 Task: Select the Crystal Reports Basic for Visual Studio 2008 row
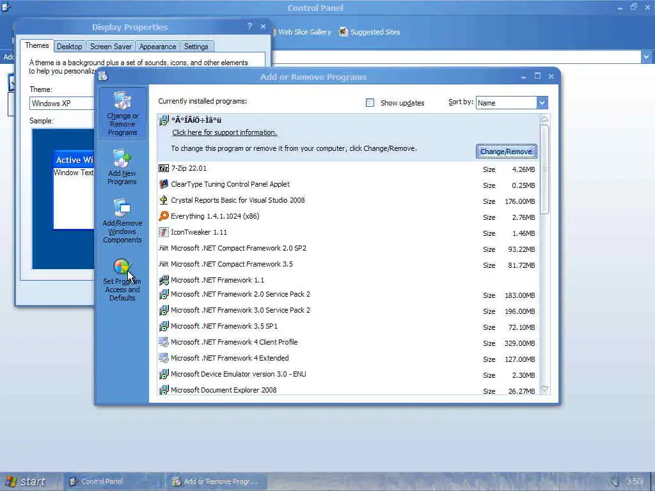[x=347, y=200]
